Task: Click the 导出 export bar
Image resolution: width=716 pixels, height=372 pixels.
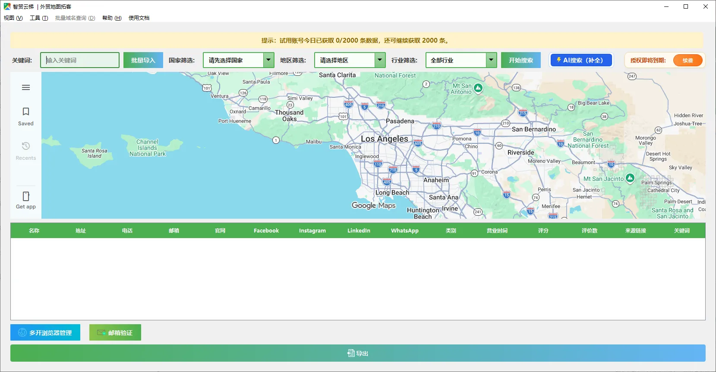Action: [358, 353]
